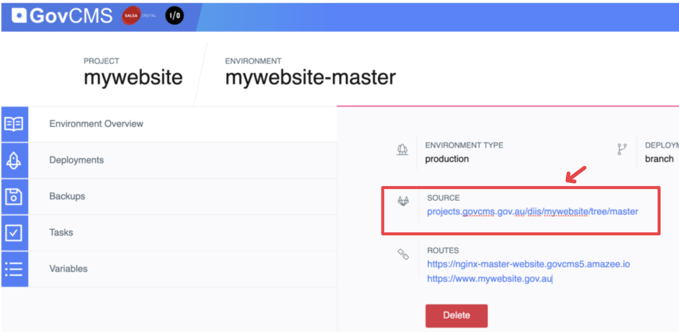Click the Variables list icon
679x332 pixels.
(14, 269)
